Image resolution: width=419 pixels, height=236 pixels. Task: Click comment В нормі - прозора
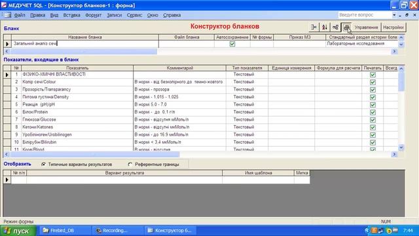point(179,89)
